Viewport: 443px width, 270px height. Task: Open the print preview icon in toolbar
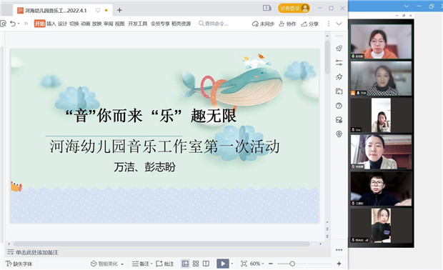coord(3,24)
